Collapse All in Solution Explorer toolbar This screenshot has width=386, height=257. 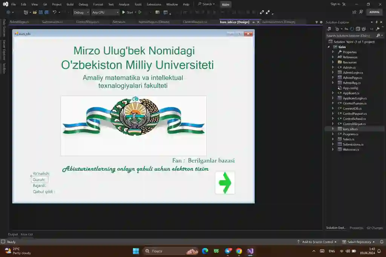point(357,29)
